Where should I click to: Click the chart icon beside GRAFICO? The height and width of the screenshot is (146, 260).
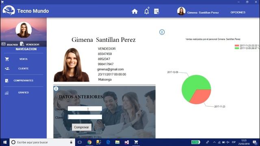(x=6, y=93)
